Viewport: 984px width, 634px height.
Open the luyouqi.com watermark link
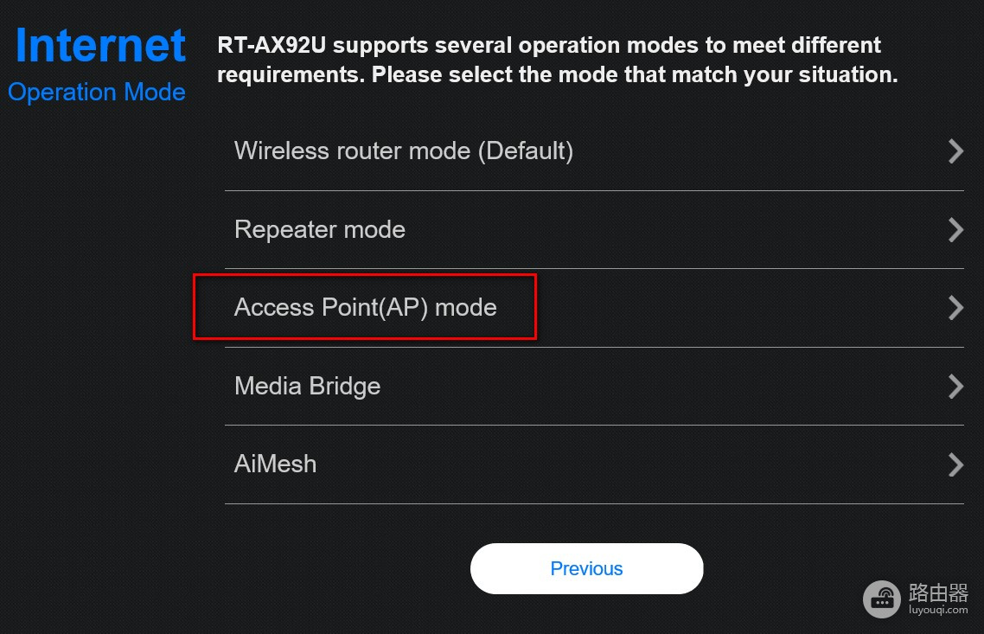click(938, 610)
